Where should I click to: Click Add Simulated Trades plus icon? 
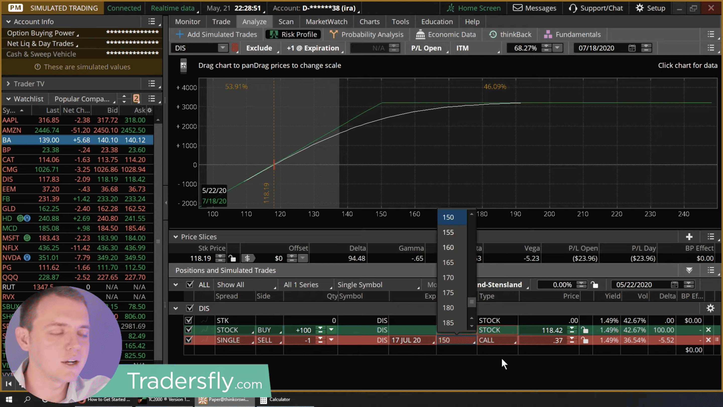(180, 35)
